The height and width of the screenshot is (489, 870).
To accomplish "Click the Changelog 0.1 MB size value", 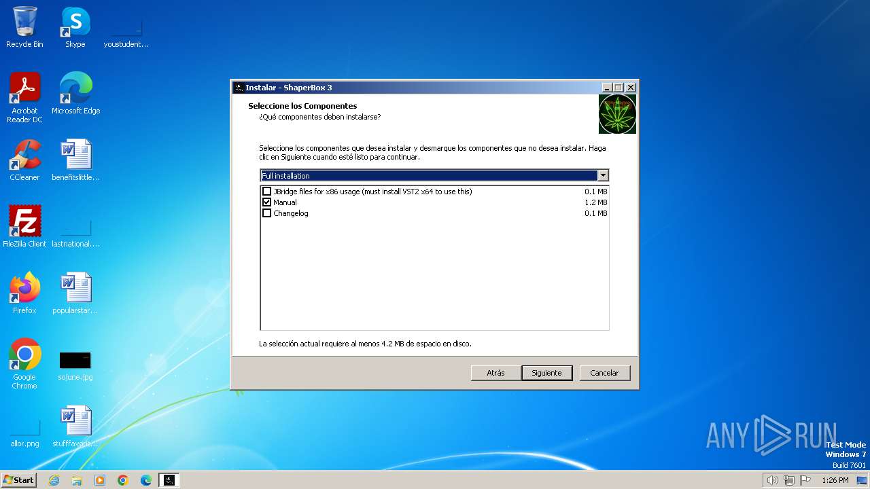I will (x=595, y=213).
